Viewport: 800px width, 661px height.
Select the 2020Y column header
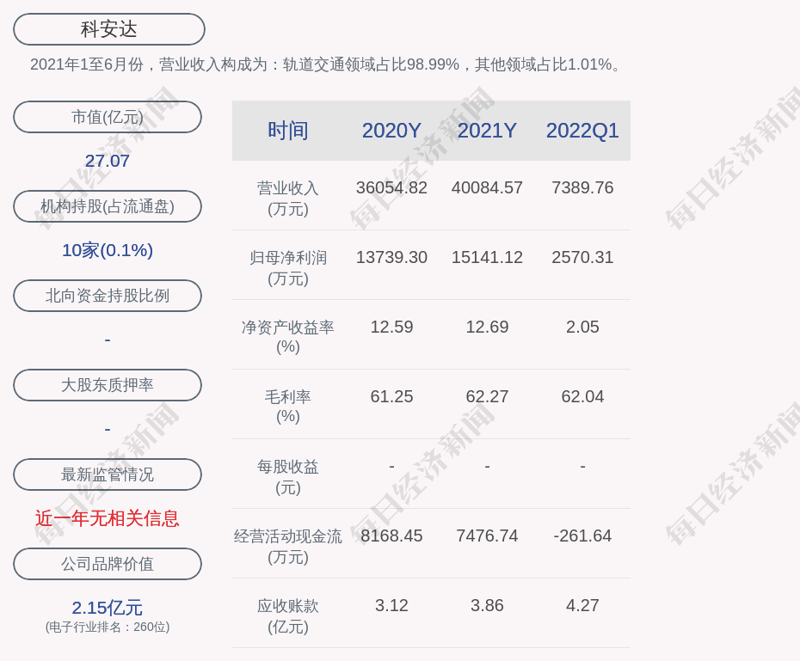[x=391, y=131]
